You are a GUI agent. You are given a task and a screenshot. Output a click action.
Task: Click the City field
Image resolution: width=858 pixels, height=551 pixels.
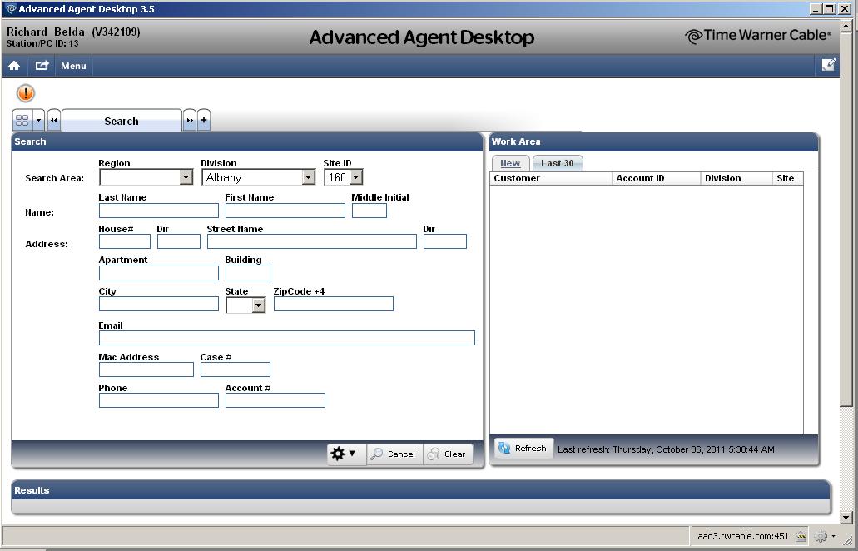coord(159,304)
